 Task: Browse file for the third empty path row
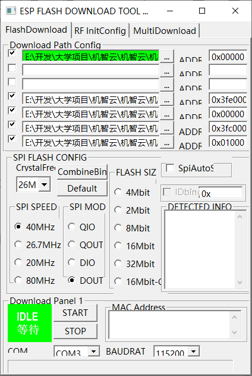[x=167, y=84]
